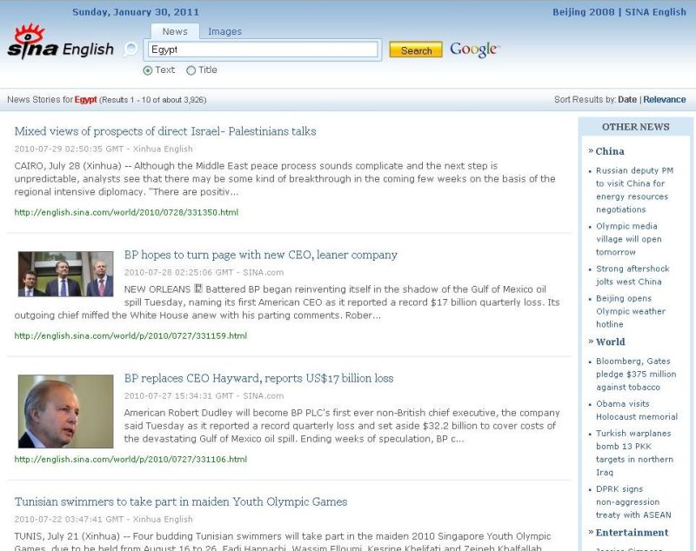Image resolution: width=696 pixels, height=551 pixels.
Task: Select the Title radio button
Action: (x=191, y=70)
